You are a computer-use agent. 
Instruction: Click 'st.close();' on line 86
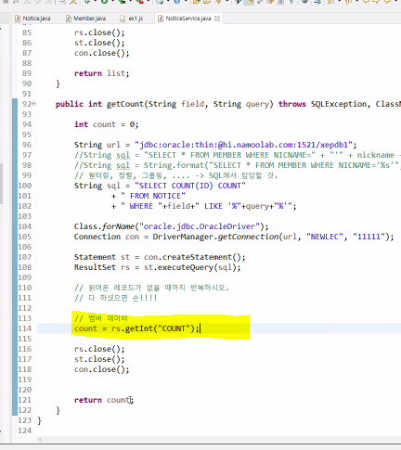pos(99,43)
